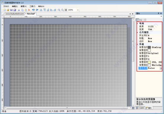Open a file with the folder icon
This screenshot has height=114, width=164.
(8, 10)
